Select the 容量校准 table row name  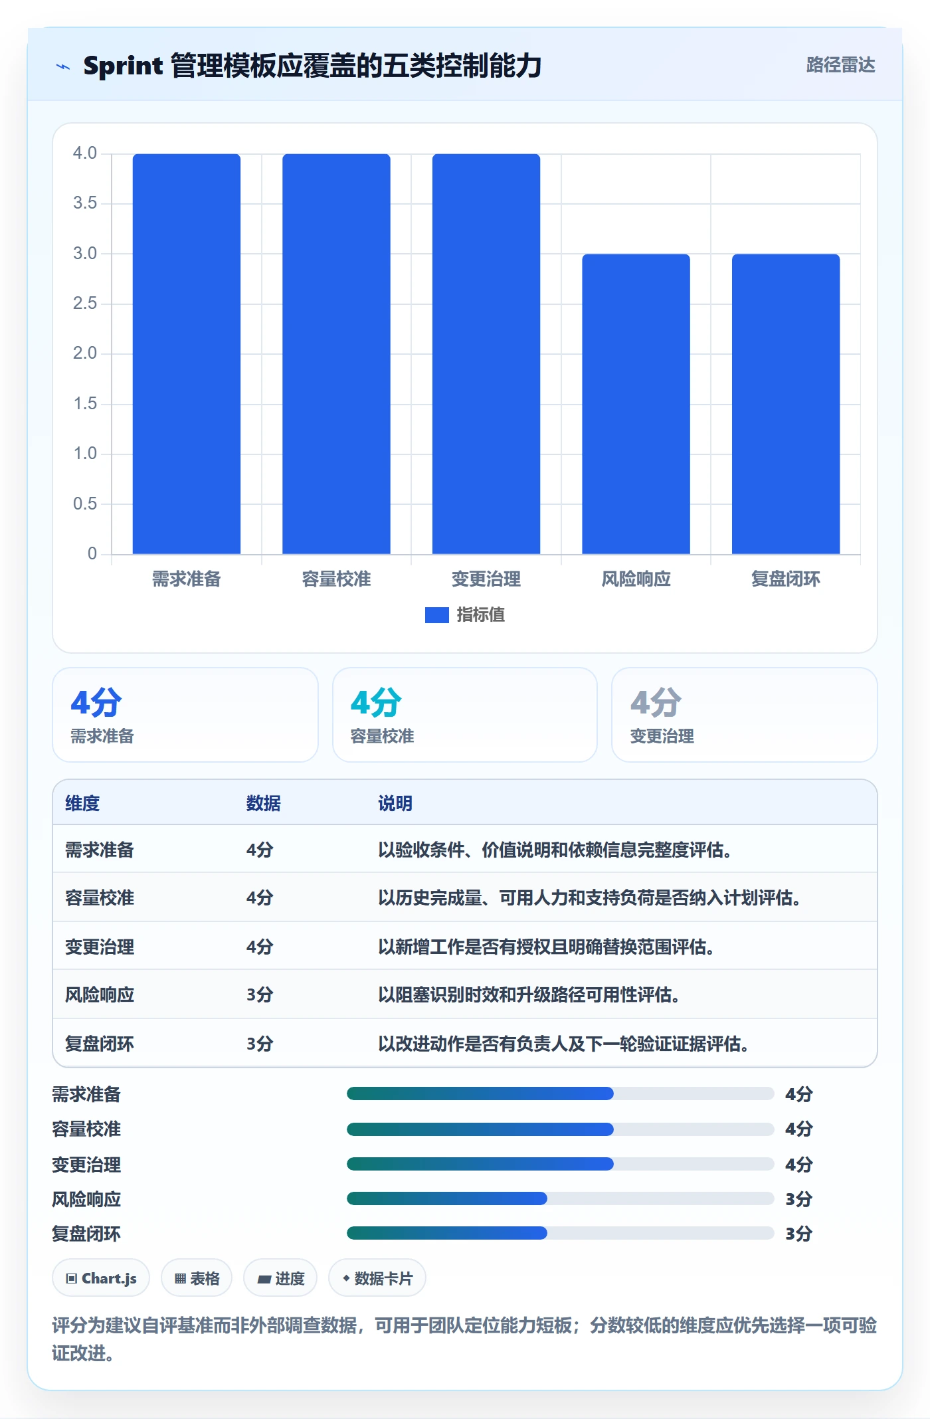100,898
